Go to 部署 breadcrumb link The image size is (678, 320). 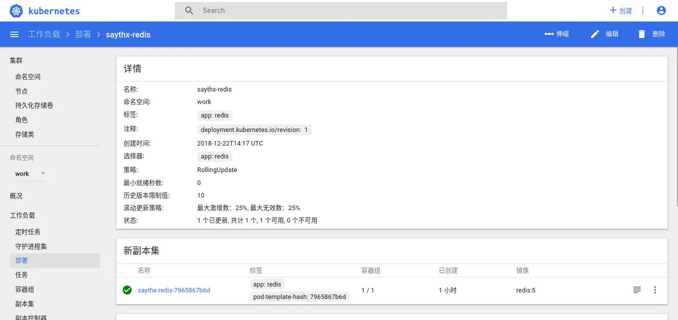point(83,34)
